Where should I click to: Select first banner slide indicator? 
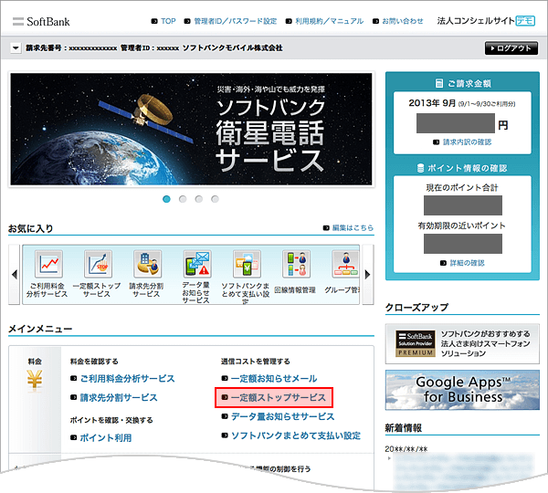click(x=167, y=199)
